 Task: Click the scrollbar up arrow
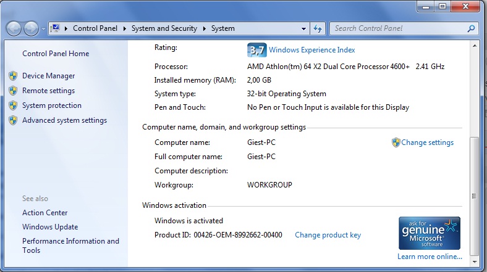tap(474, 46)
